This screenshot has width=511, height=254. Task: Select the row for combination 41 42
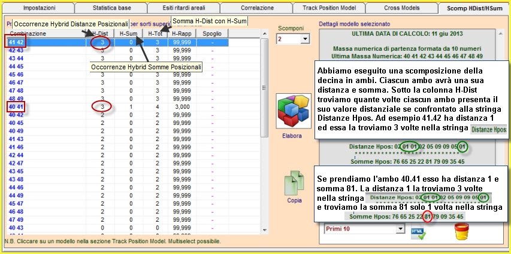(117, 42)
